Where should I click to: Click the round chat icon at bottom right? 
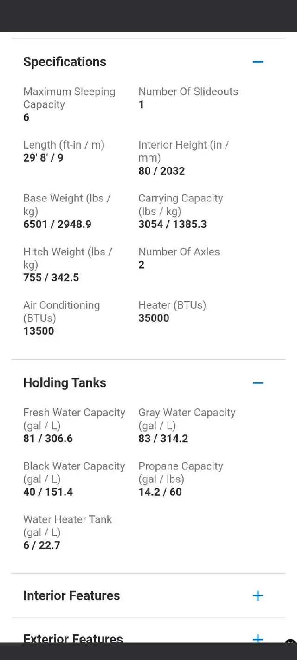pos(291,643)
